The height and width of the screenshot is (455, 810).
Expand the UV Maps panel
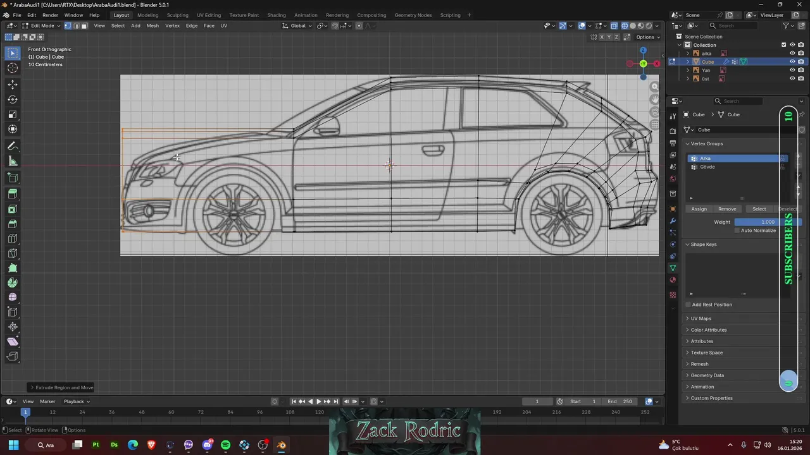(x=701, y=318)
